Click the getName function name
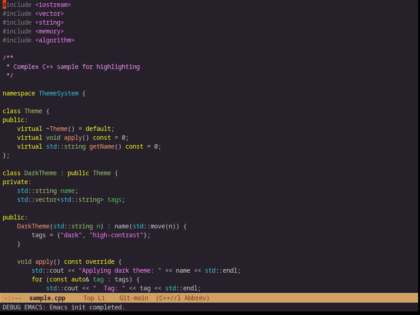Viewport: 420px width, 315px height. click(x=102, y=146)
